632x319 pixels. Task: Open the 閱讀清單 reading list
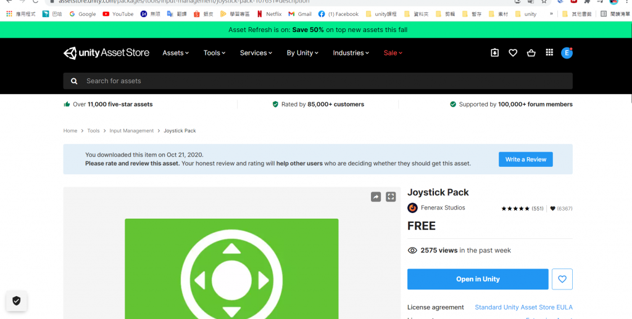[615, 14]
